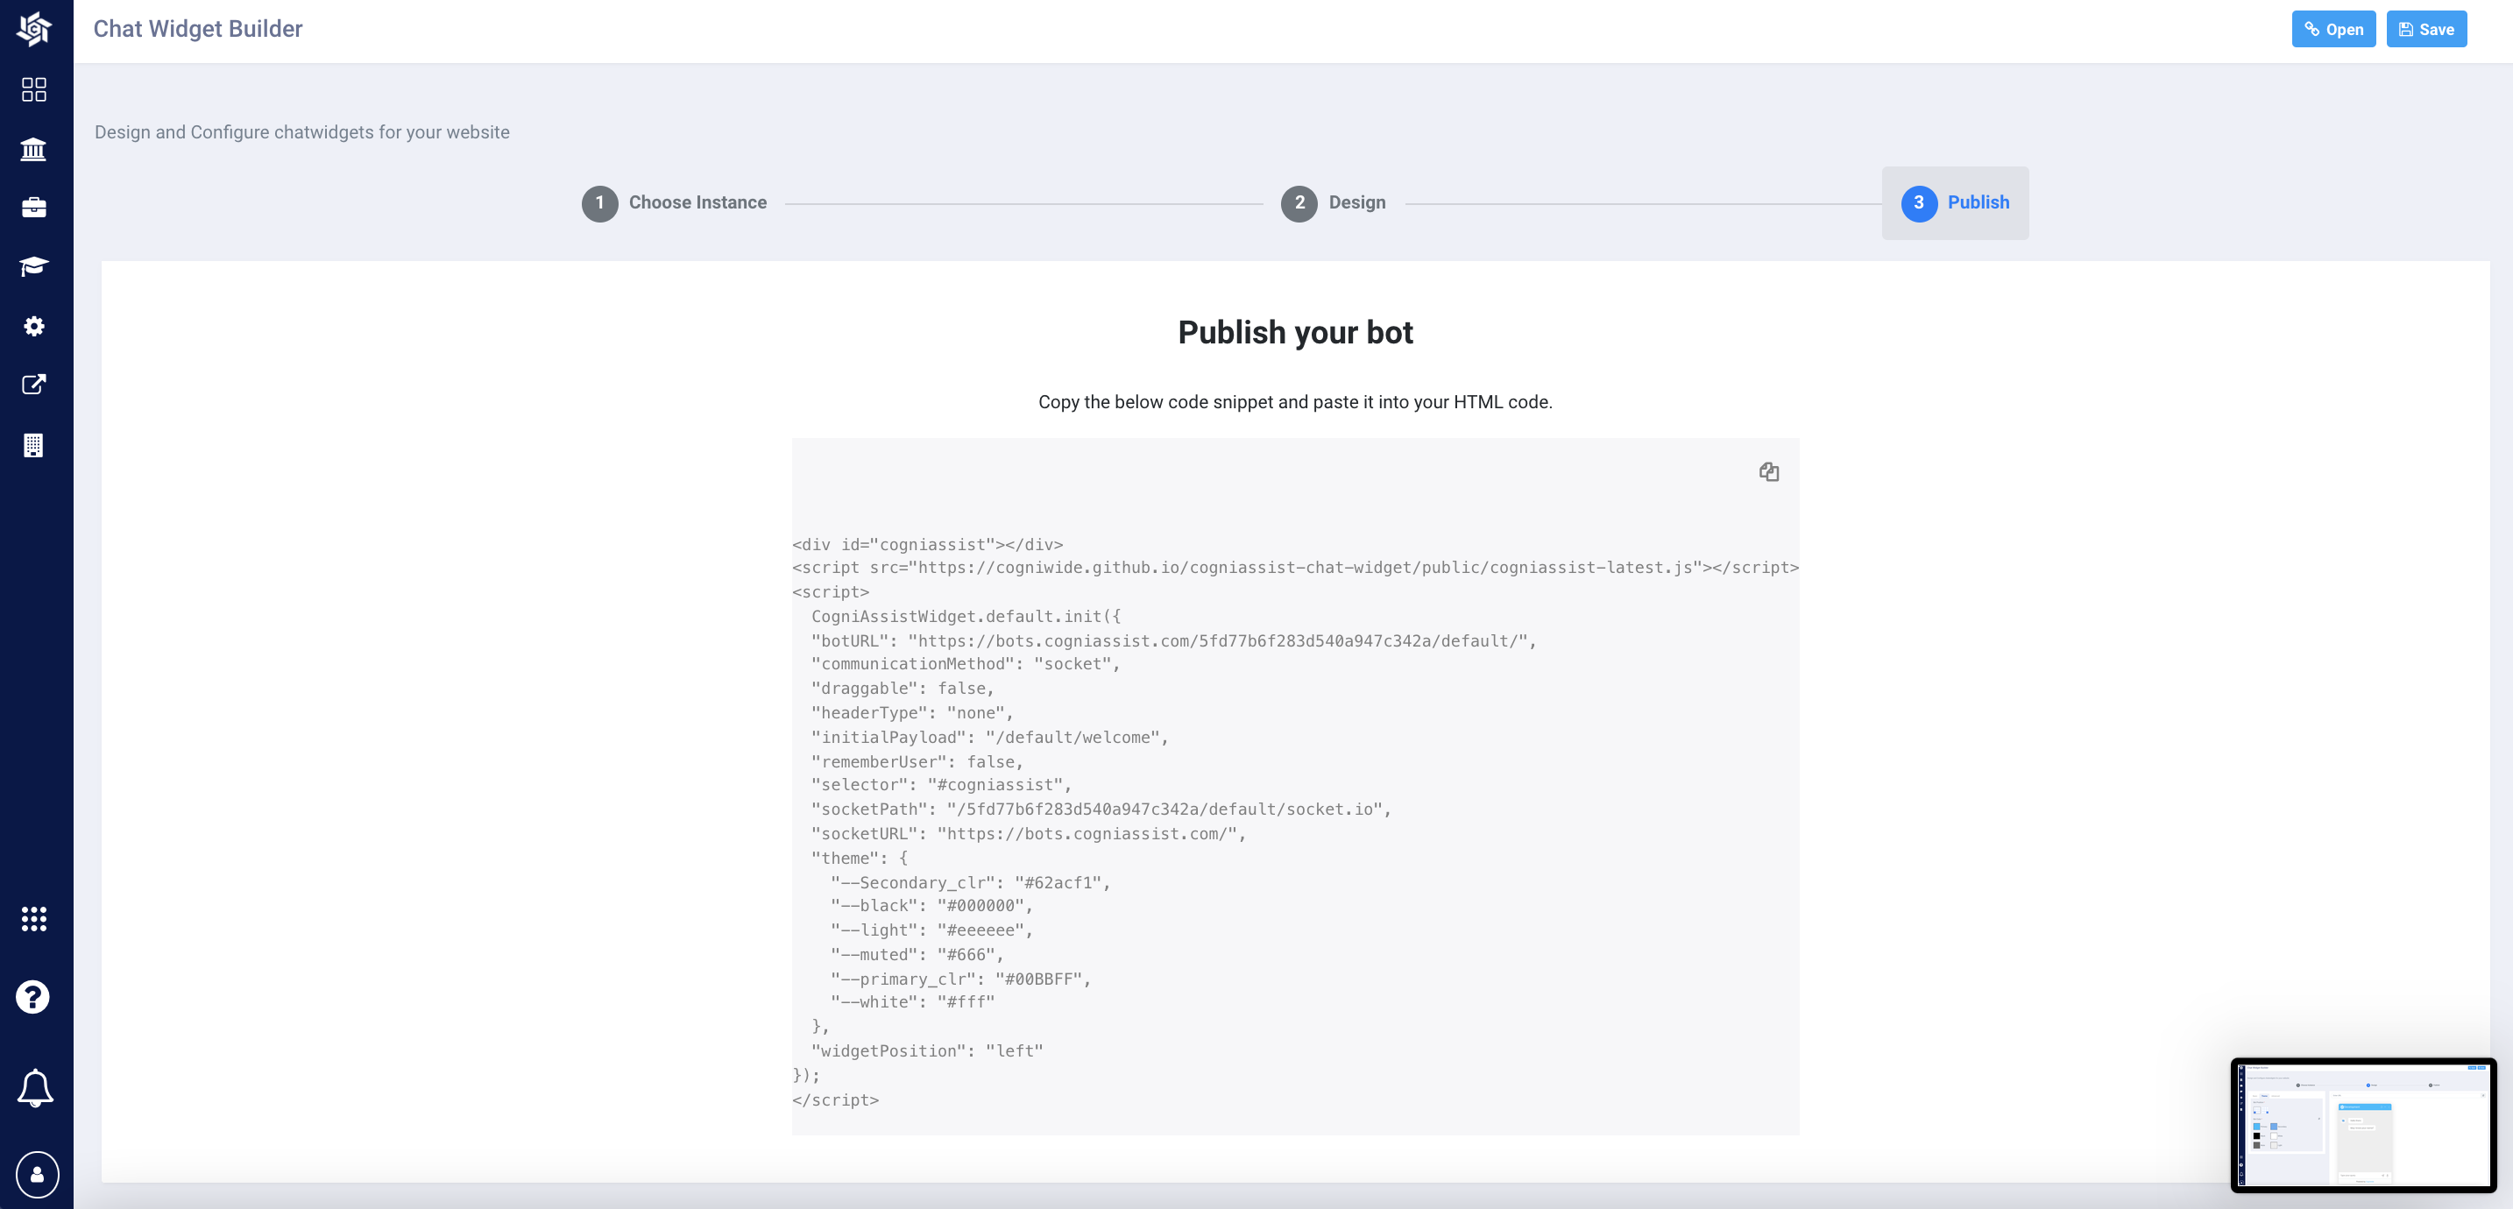
Task: Click the Open button
Action: [x=2332, y=29]
